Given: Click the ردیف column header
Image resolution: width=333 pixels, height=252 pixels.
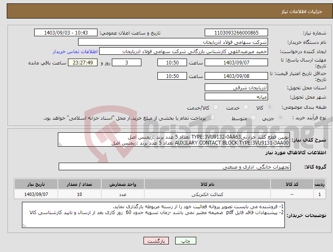Looking at the screenshot, I should pyautogui.click(x=319, y=184).
